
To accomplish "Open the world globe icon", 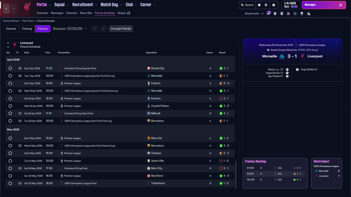I will point(266,5).
